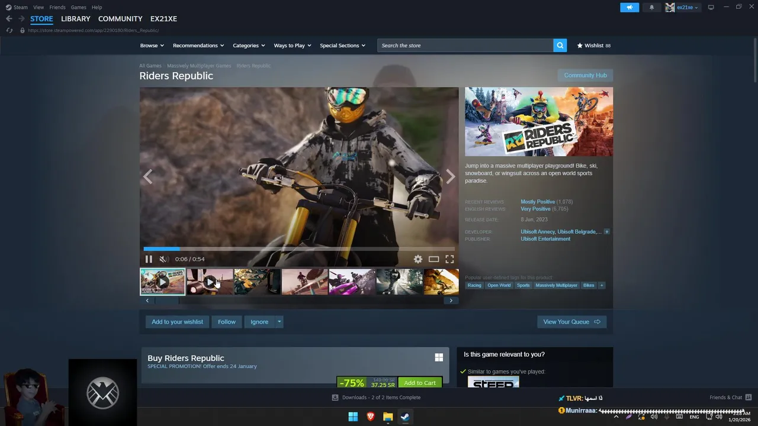The width and height of the screenshot is (758, 426).
Task: Click the All Games breadcrumb
Action: [x=150, y=66]
